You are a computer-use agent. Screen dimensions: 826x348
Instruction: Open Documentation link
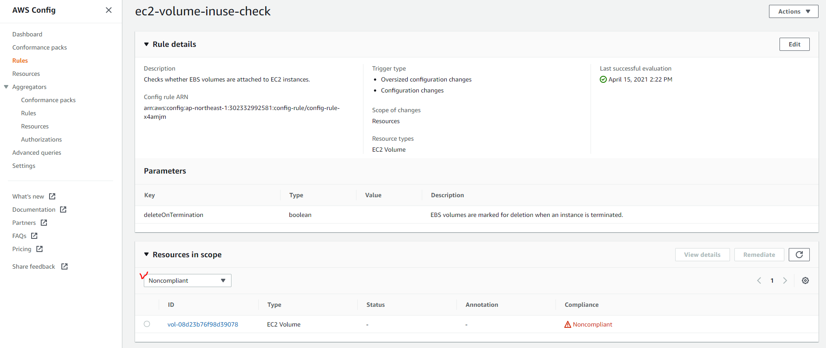[x=34, y=210]
